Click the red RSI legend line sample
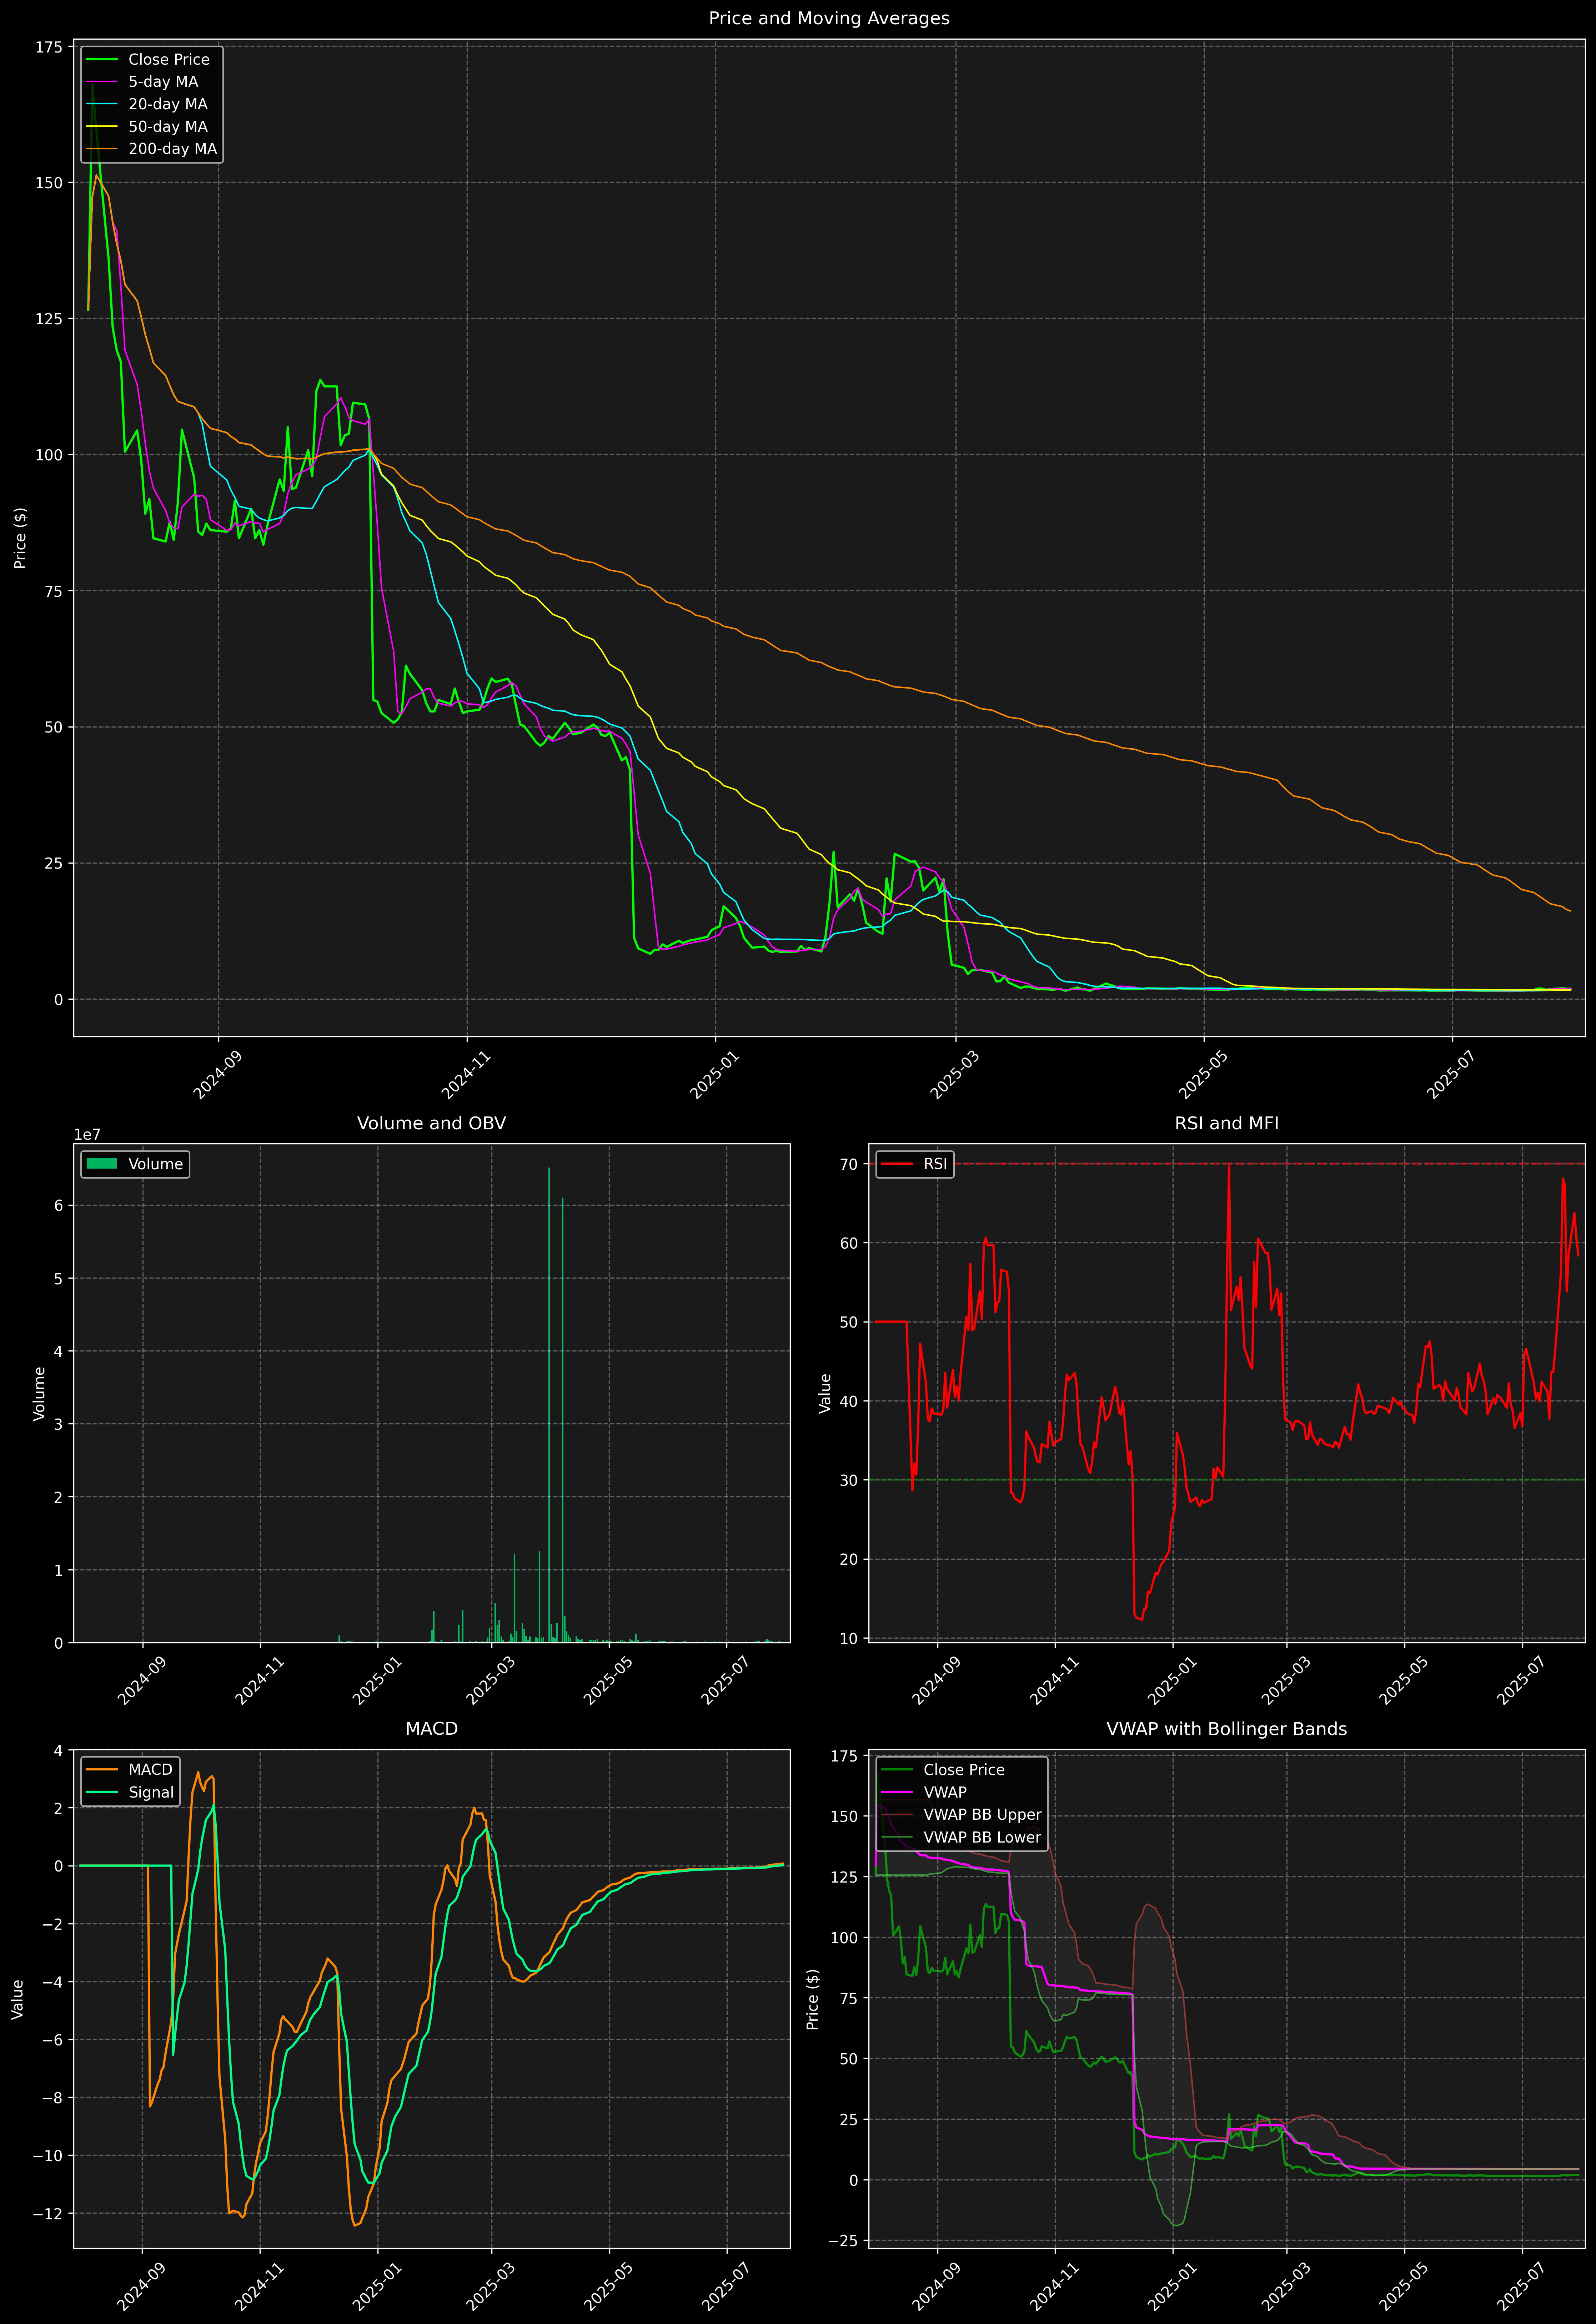Image resolution: width=1596 pixels, height=2324 pixels. [x=897, y=1164]
